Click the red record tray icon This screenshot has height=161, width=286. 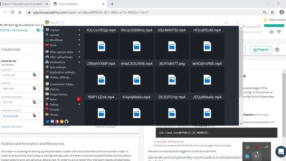(257, 147)
